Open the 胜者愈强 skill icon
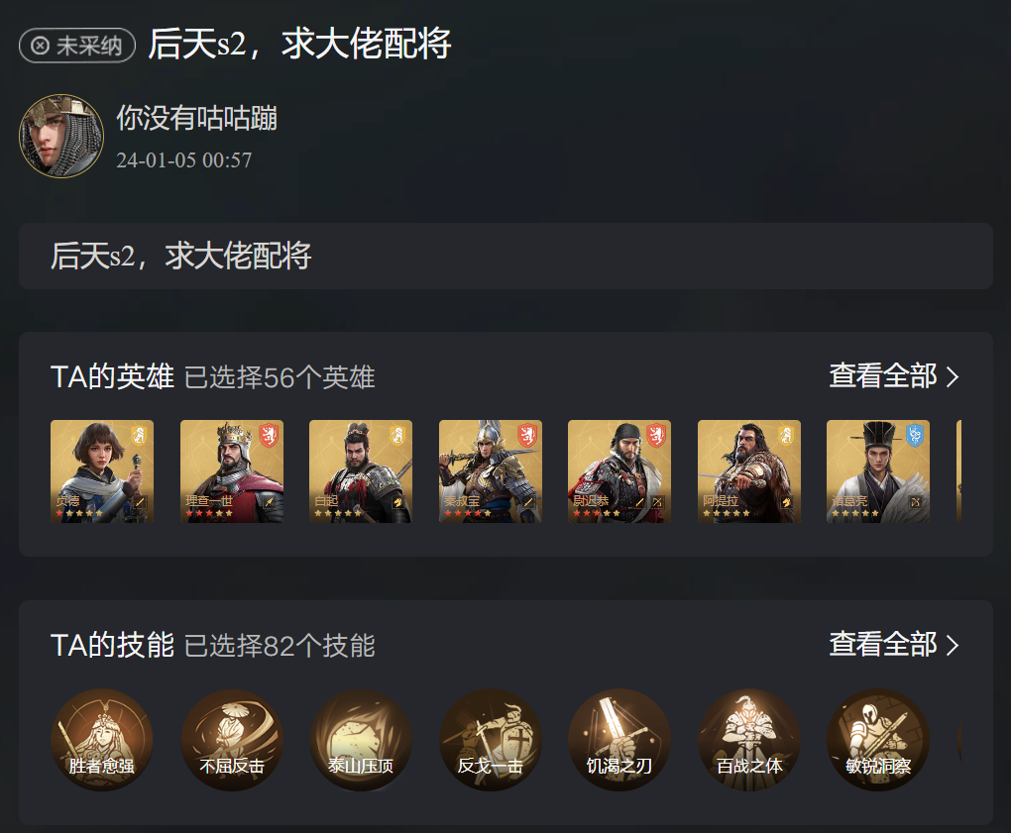 pyautogui.click(x=102, y=740)
